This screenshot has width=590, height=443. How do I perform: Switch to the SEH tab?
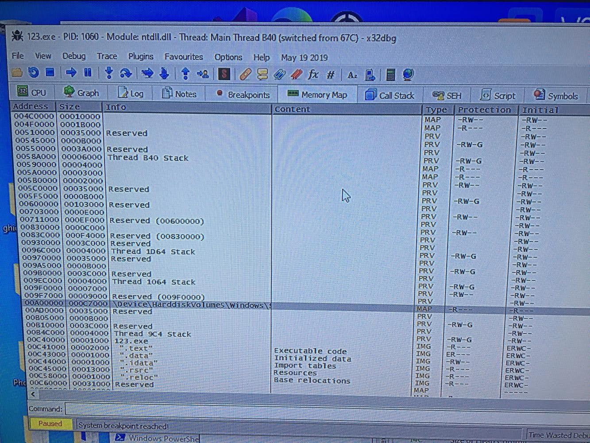(x=447, y=96)
